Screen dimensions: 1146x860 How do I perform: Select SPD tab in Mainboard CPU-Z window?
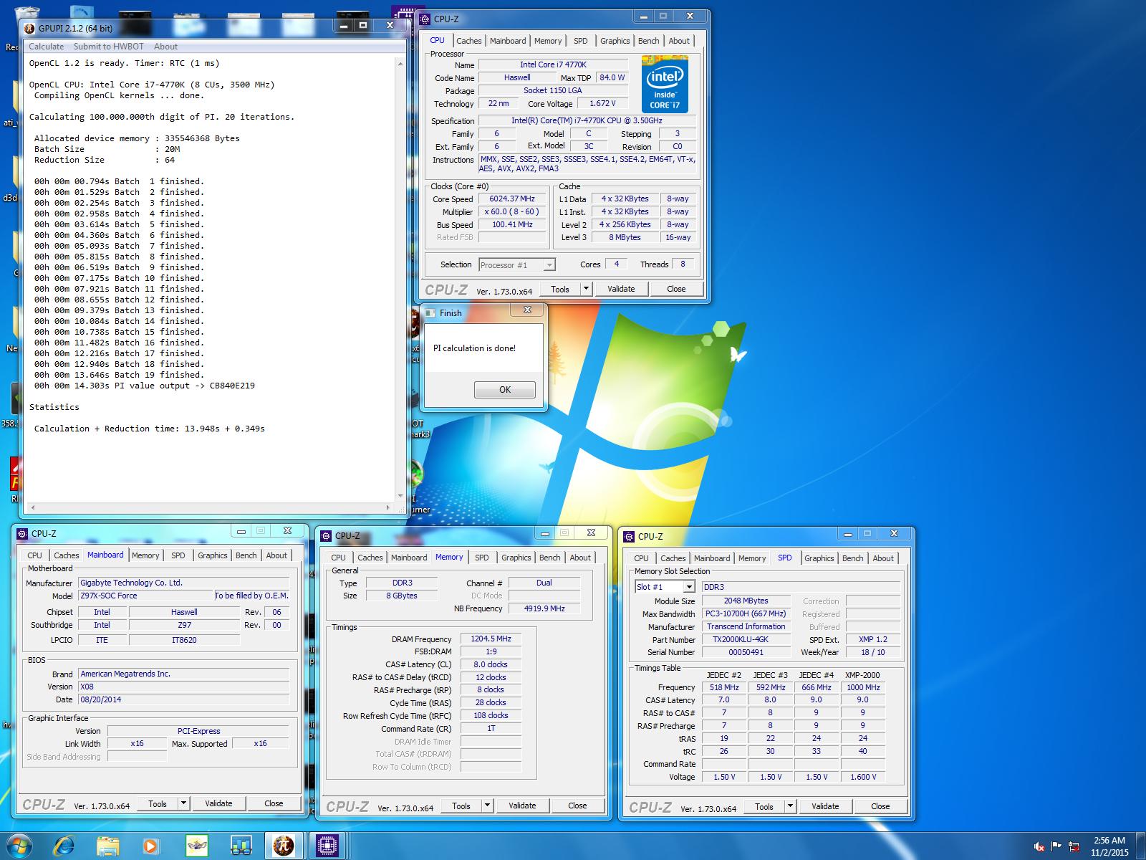pyautogui.click(x=178, y=555)
